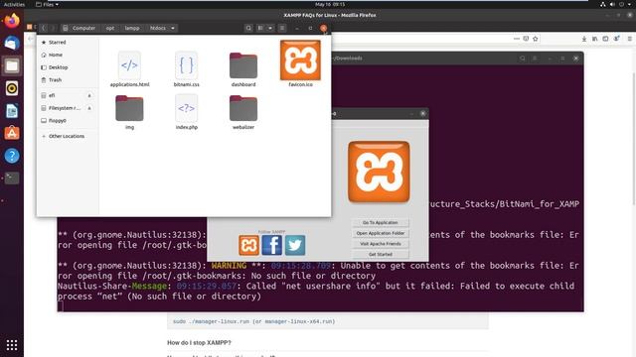Screen dimensions: 636x357
Task: Open Firefox page actions ellipsis
Action: (x=517, y=39)
